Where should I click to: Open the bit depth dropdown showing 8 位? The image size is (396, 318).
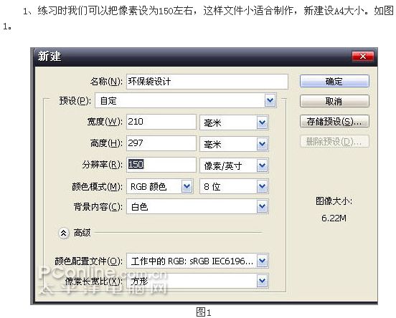pyautogui.click(x=234, y=187)
